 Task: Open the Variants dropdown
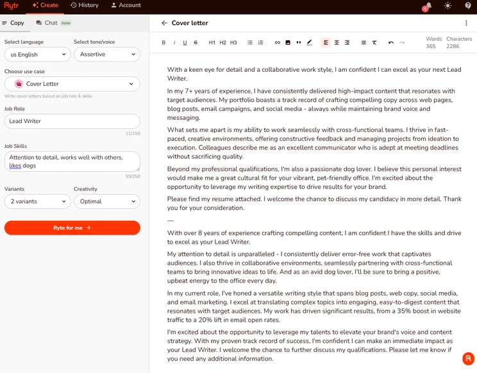pos(38,201)
